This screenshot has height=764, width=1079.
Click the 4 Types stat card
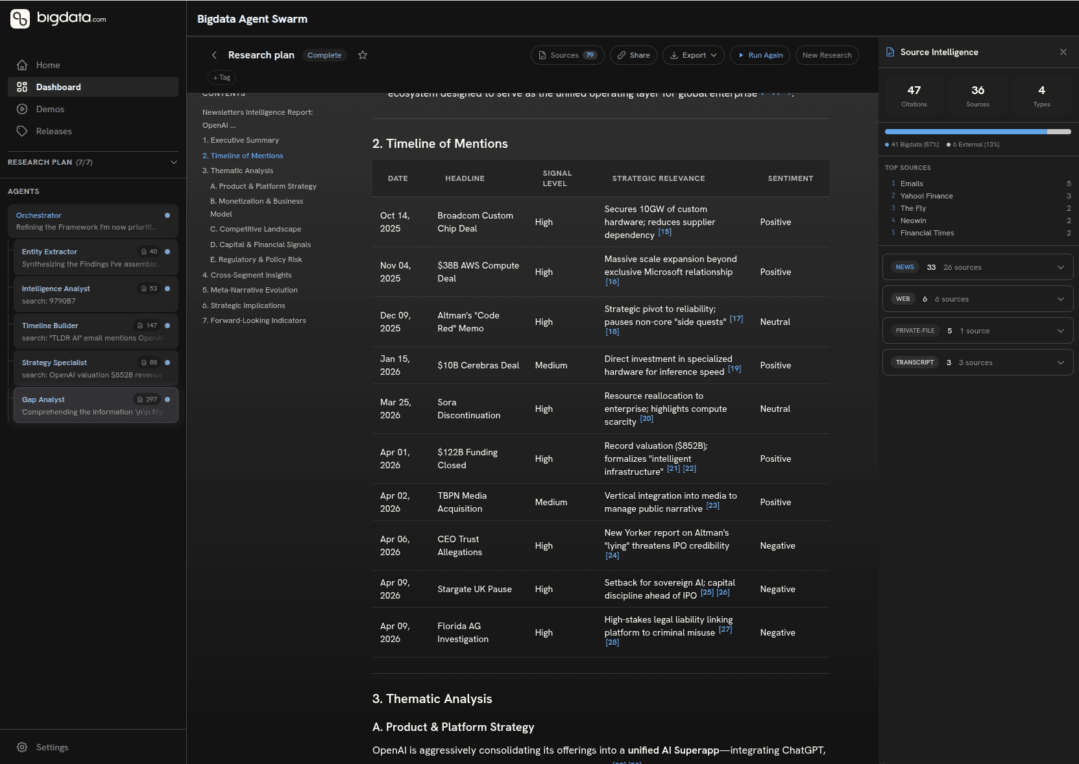coord(1042,95)
